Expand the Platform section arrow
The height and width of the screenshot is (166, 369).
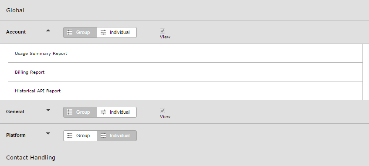48,133
